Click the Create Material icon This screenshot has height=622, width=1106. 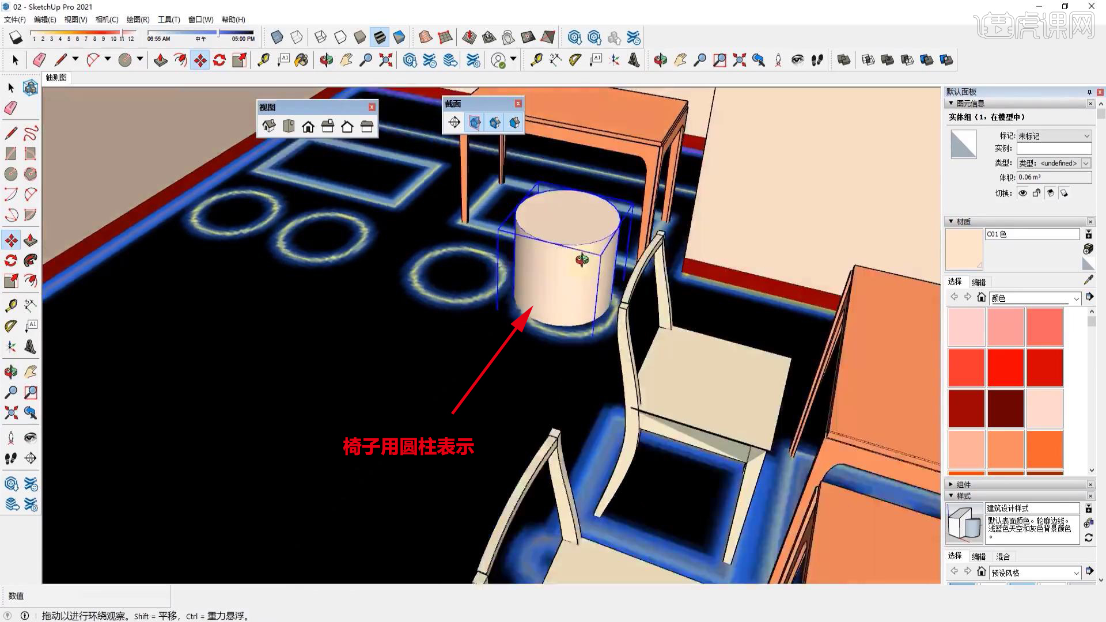(1088, 249)
